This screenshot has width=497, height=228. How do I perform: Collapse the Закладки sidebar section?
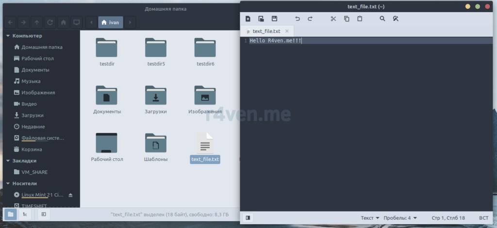8,161
